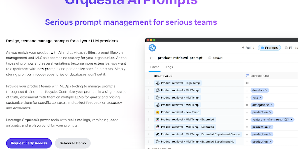This screenshot has width=298, height=149.
Task: Delete the acceptance tag with its X
Action: tap(272, 105)
